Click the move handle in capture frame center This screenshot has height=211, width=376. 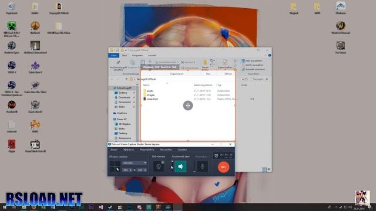(x=188, y=105)
